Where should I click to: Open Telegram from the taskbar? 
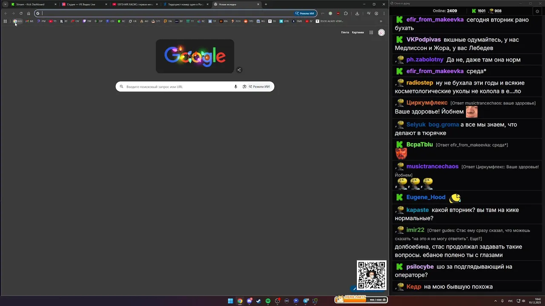[305, 301]
